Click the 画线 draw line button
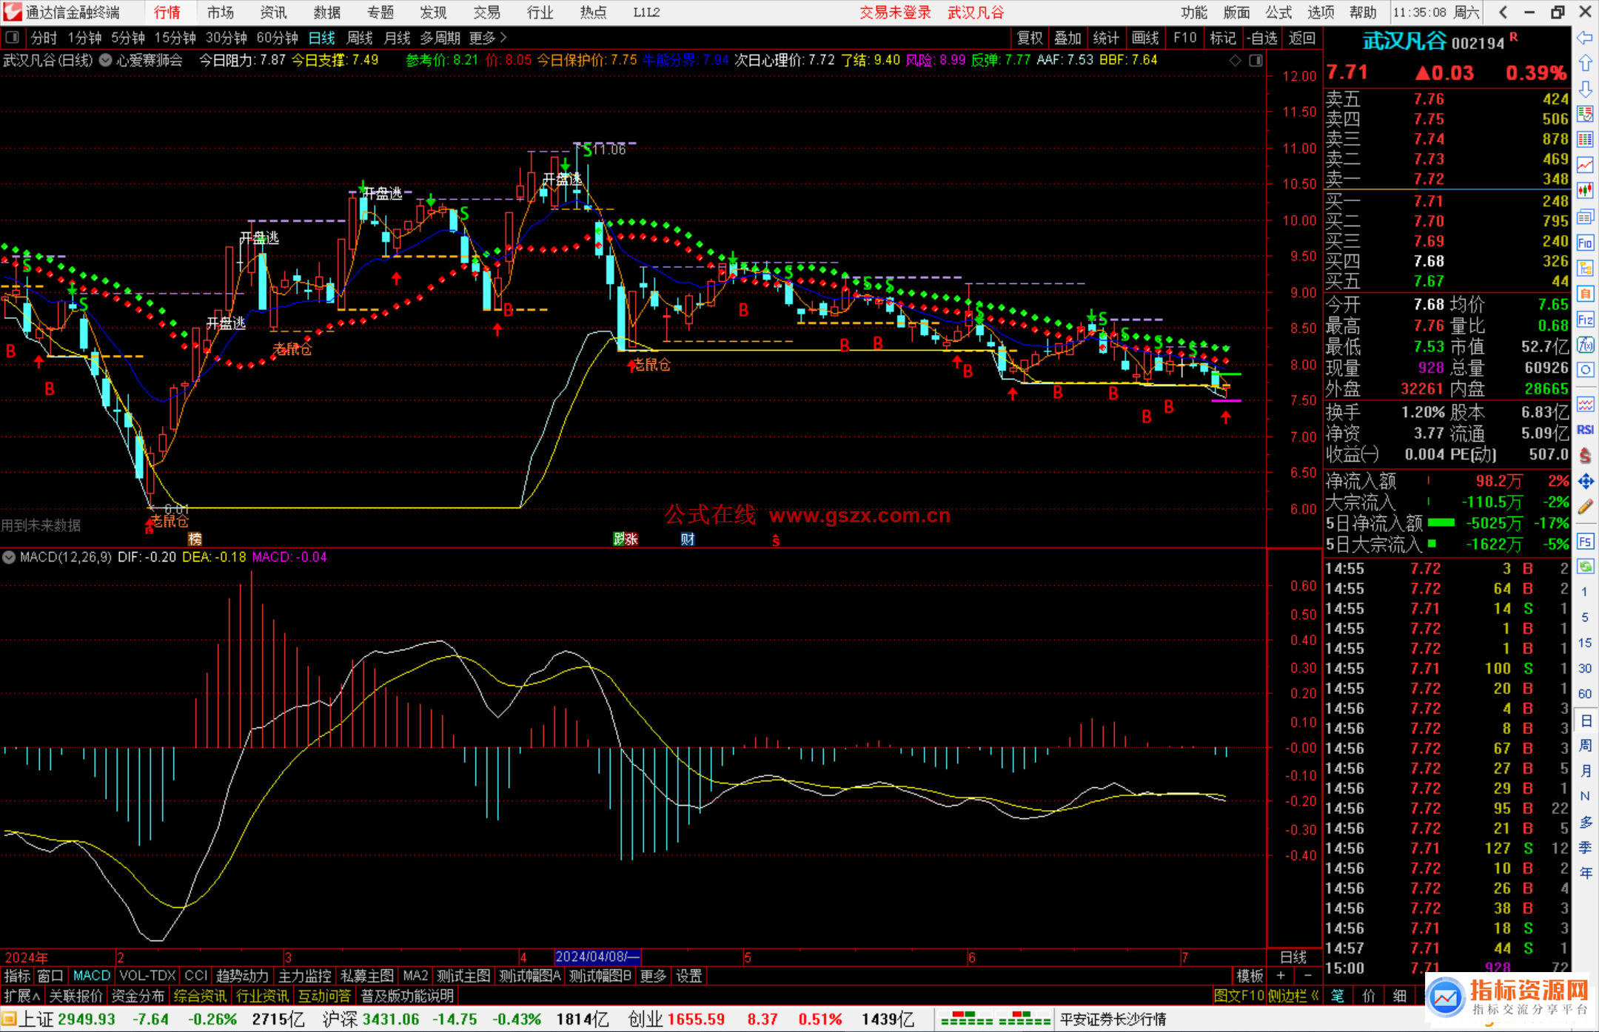 1145,38
